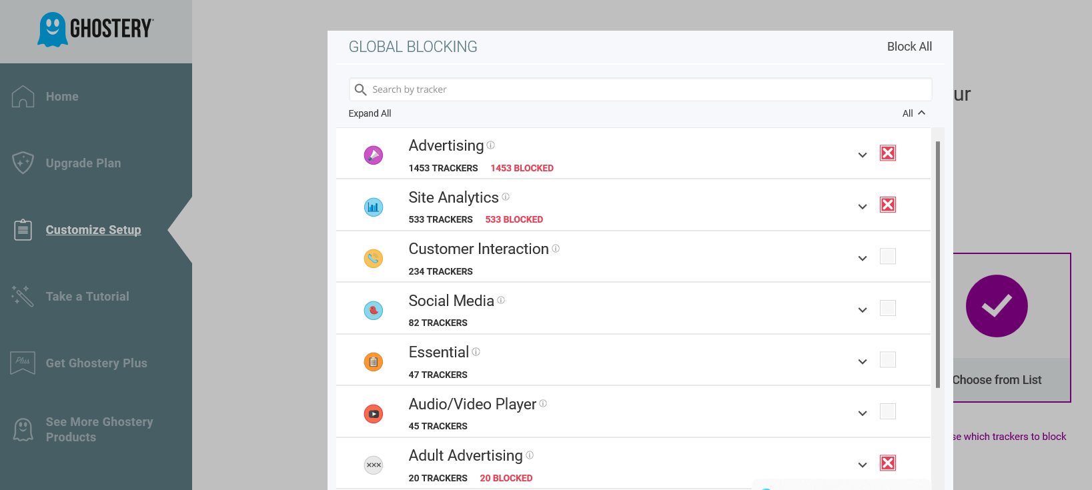Click the 1453 BLOCKED count text
This screenshot has width=1092, height=490.
(x=522, y=168)
